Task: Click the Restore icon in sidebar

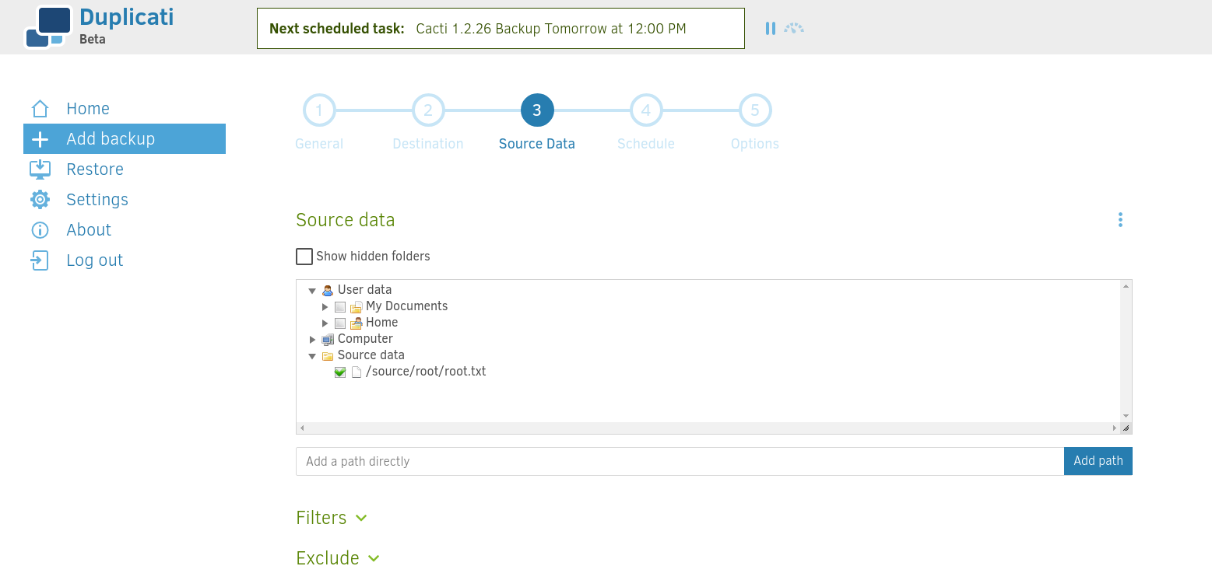Action: click(x=40, y=169)
